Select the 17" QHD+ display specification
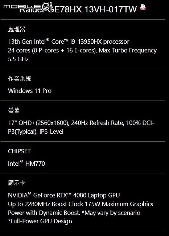 [x=81, y=123]
